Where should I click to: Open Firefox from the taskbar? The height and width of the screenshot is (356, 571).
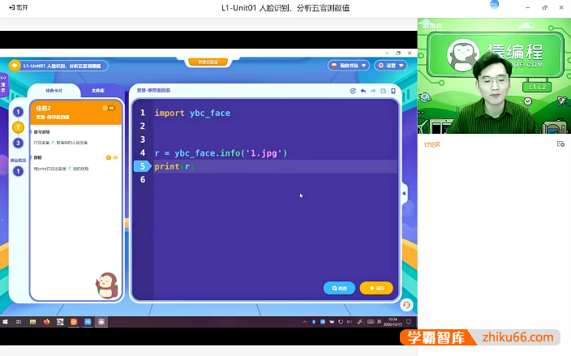point(46,322)
